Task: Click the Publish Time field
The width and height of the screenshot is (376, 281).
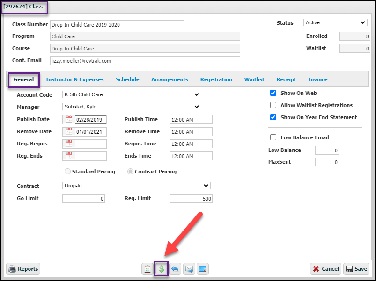Action: point(191,119)
